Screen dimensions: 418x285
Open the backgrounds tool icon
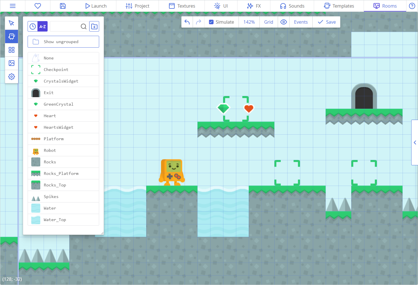(12, 63)
